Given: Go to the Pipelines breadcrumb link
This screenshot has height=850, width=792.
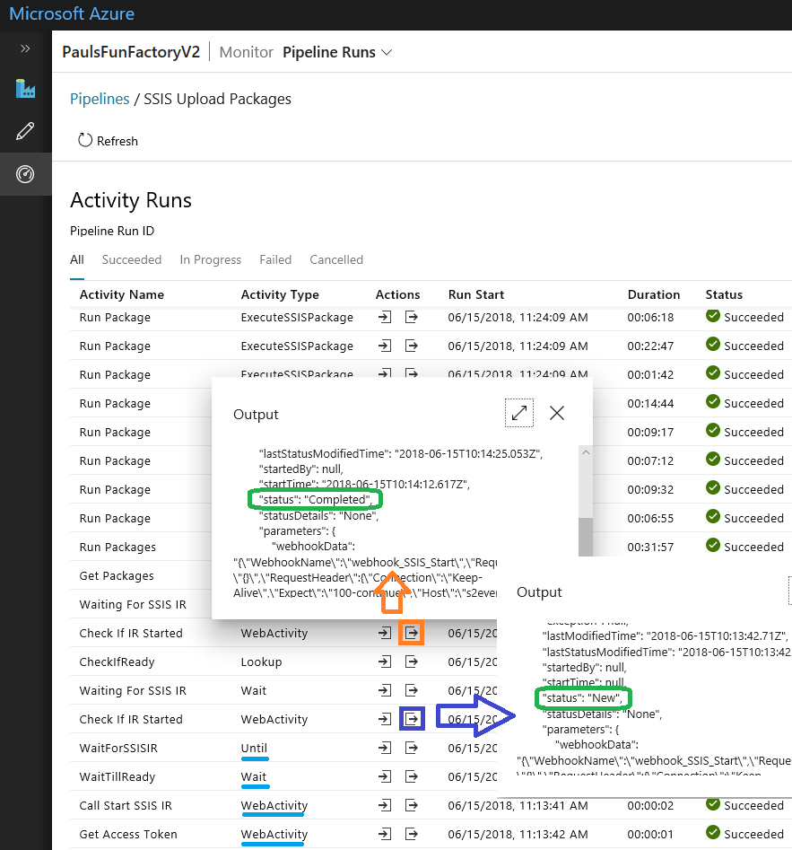Looking at the screenshot, I should (100, 99).
